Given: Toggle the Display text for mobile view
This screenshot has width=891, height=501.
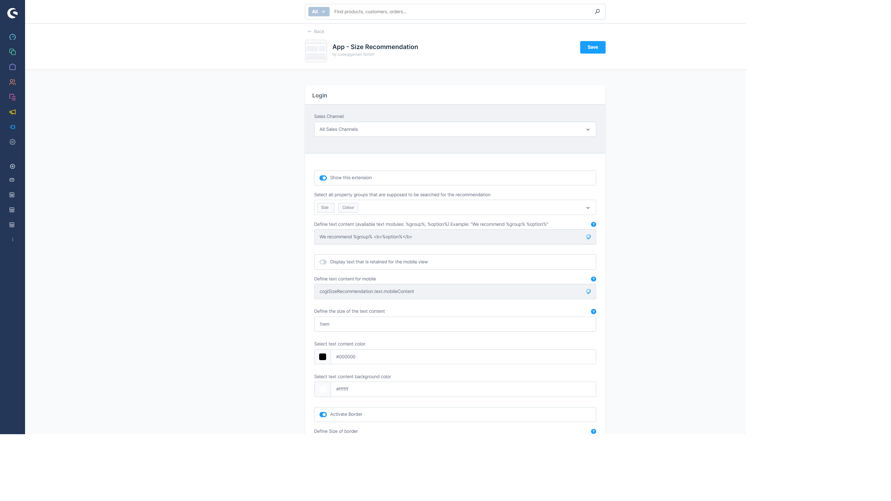Looking at the screenshot, I should pyautogui.click(x=323, y=262).
